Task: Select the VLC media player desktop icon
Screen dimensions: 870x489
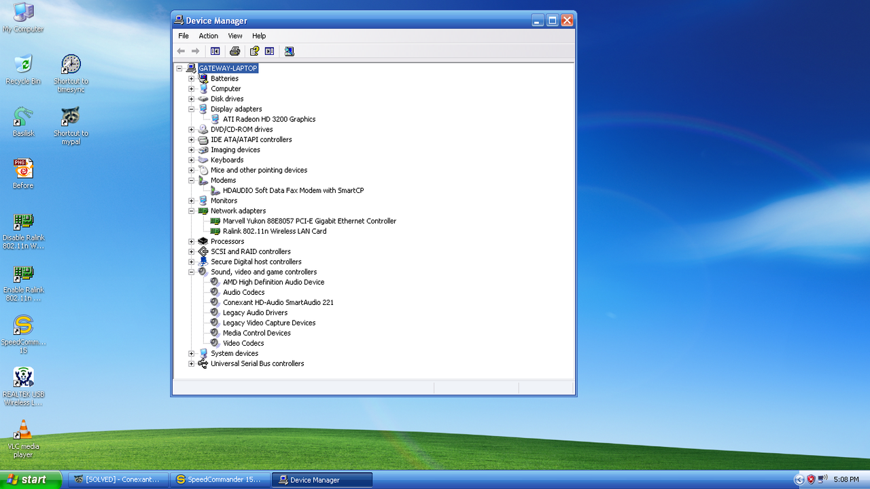Action: coord(23,439)
